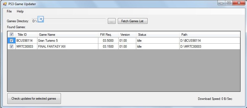Click the FW Req. column header
Viewport: 247px width, 108px height.
(x=108, y=34)
